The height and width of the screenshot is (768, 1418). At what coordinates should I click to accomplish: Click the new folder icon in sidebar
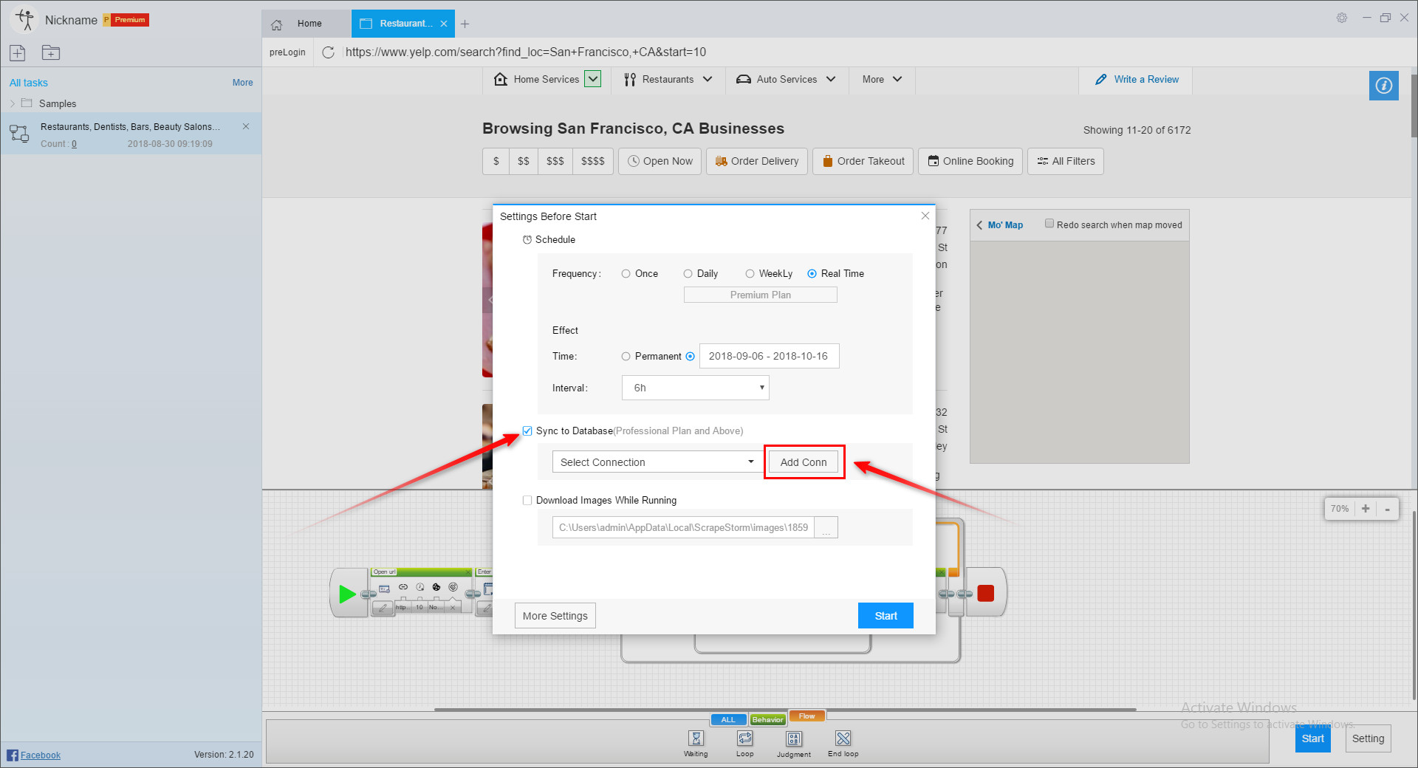point(51,52)
